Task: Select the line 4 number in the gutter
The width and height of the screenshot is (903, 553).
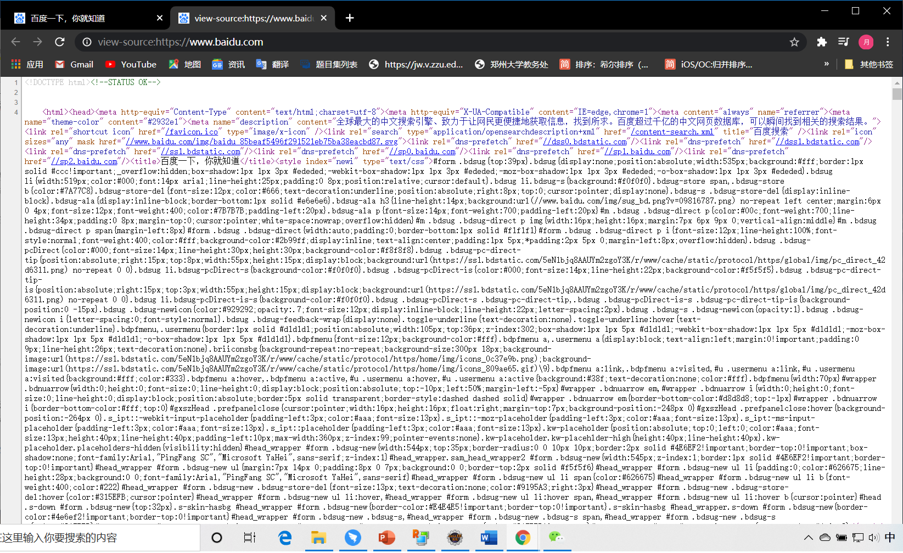Action: coord(16,112)
